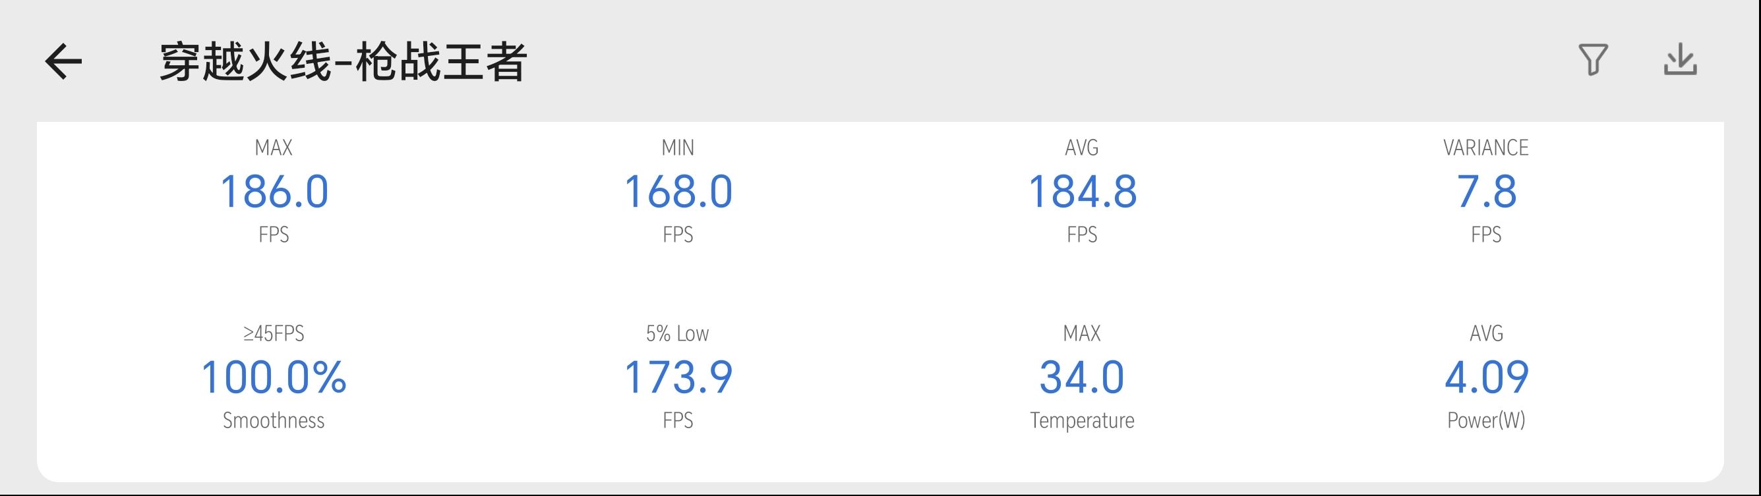Tap the Power(W) label

[x=1486, y=420]
